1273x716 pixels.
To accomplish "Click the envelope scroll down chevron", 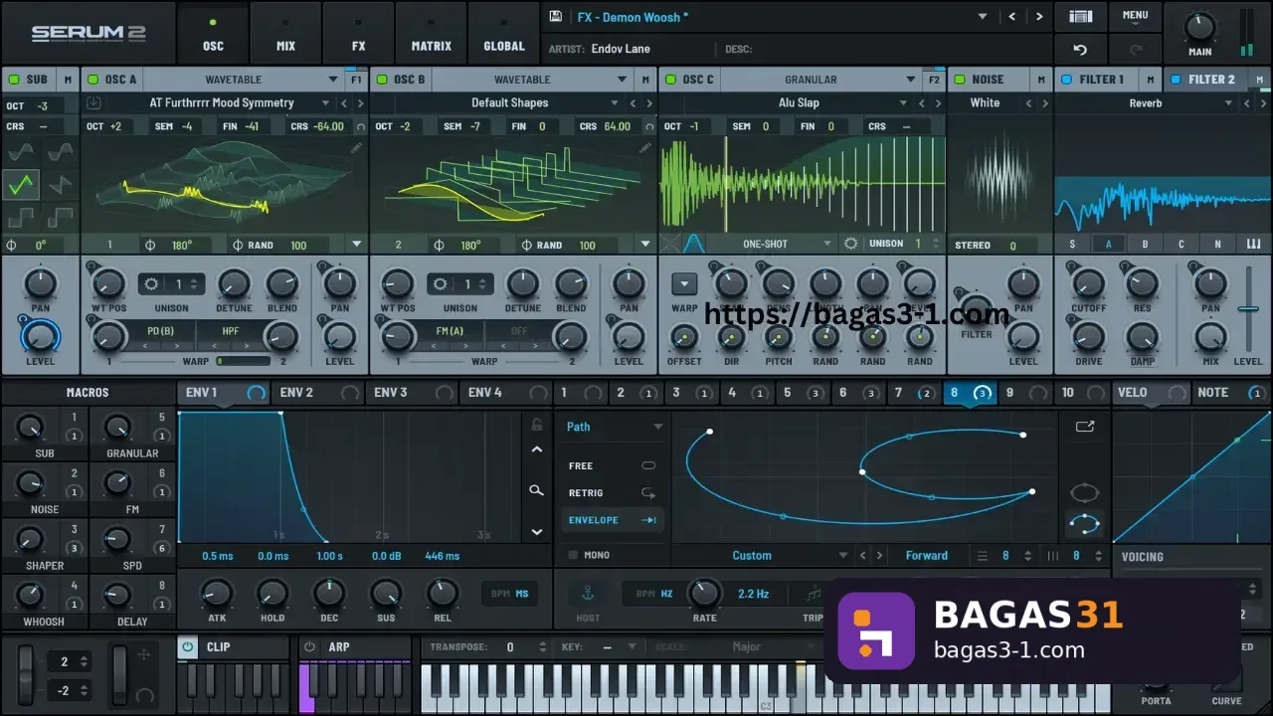I will coord(537,532).
